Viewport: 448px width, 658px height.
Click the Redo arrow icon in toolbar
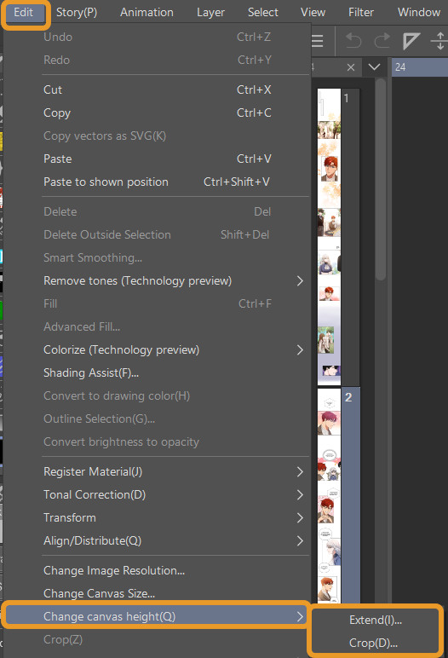click(382, 41)
